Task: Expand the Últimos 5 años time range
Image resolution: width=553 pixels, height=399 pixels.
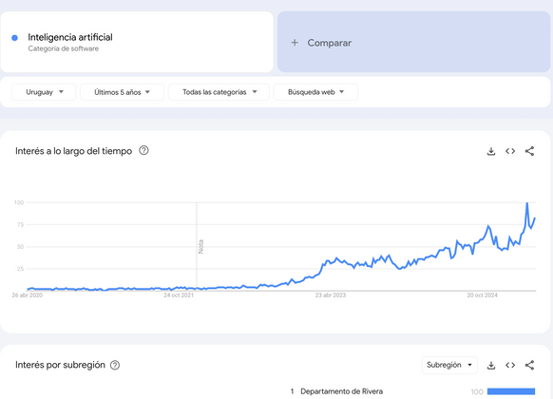Action: (x=122, y=92)
